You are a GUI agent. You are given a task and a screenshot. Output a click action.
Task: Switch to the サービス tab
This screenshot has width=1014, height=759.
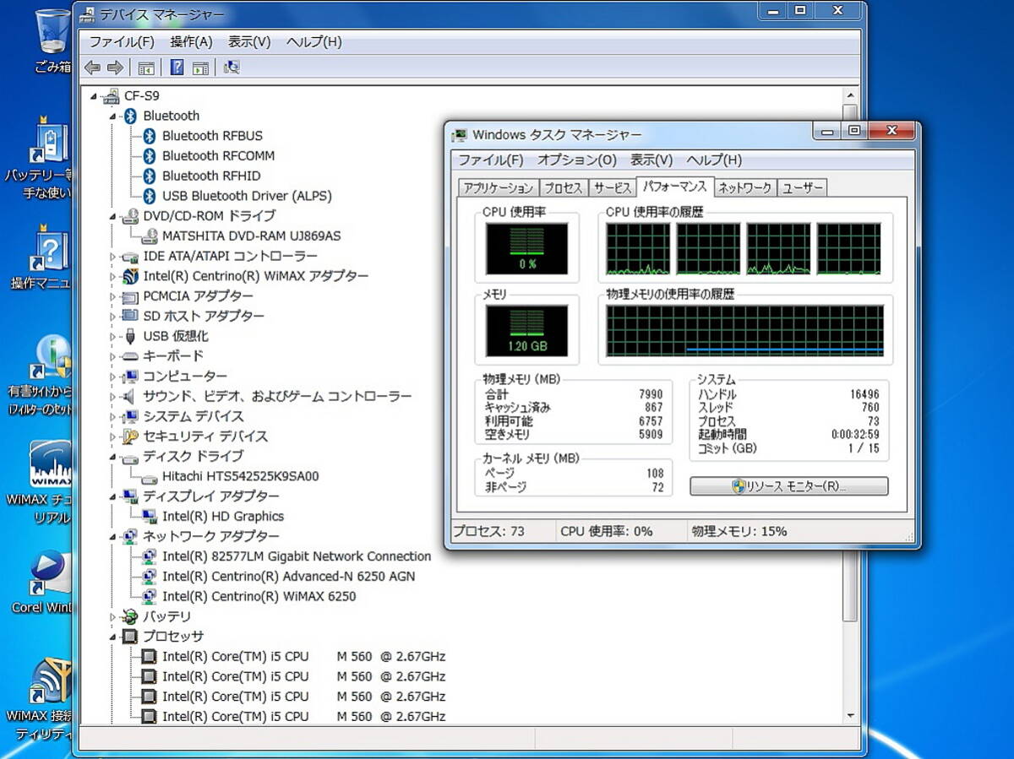tap(612, 188)
